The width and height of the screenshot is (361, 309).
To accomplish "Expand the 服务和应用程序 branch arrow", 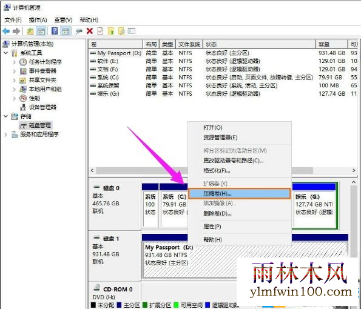I will click(5, 135).
